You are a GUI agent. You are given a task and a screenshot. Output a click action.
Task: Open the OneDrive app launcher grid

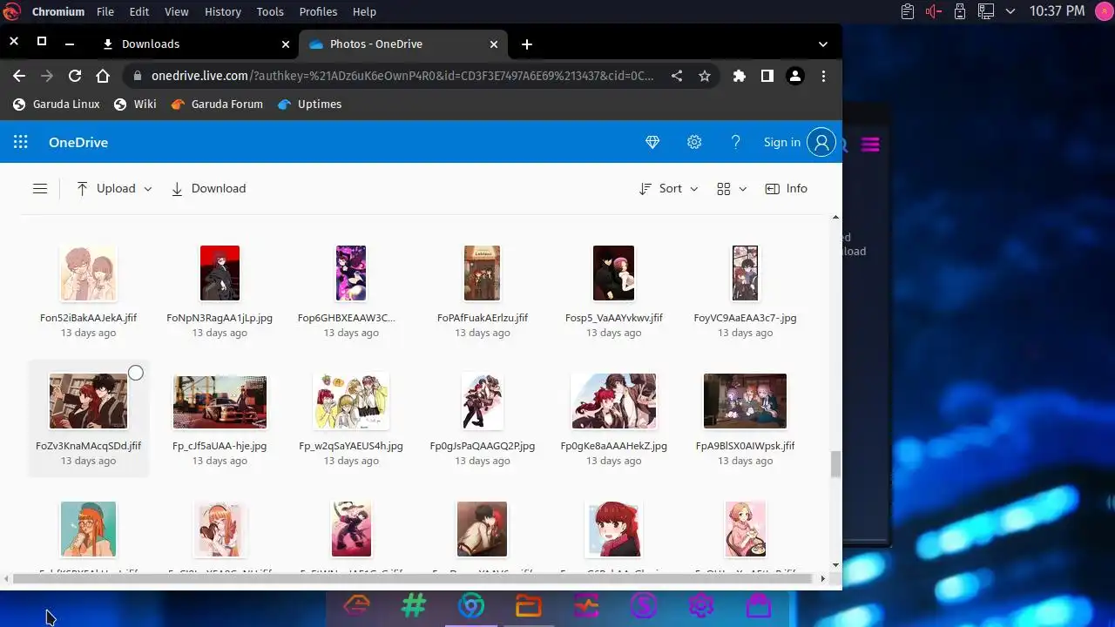[21, 142]
